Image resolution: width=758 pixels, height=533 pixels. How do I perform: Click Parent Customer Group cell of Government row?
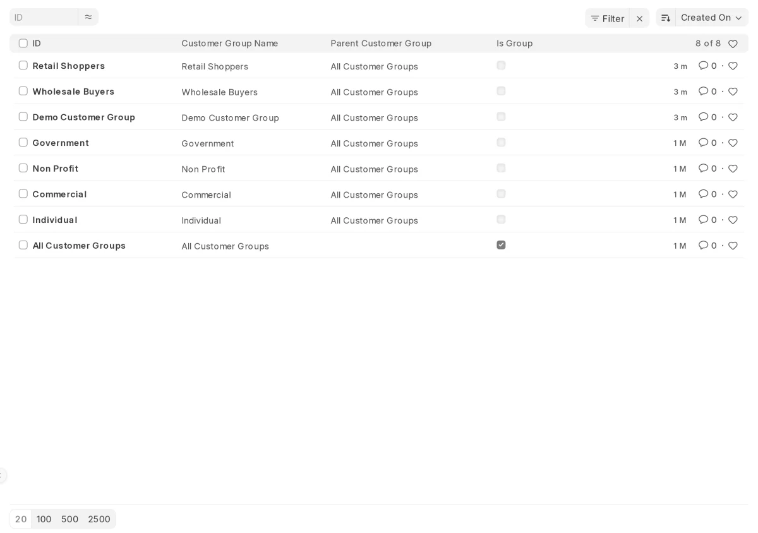click(x=374, y=143)
